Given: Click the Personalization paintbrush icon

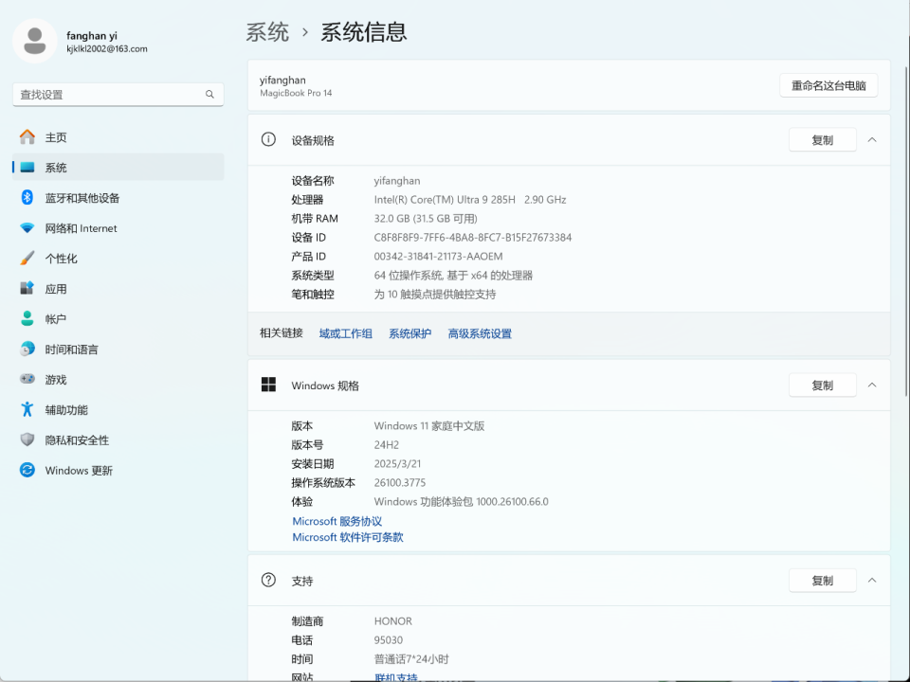Looking at the screenshot, I should tap(27, 258).
